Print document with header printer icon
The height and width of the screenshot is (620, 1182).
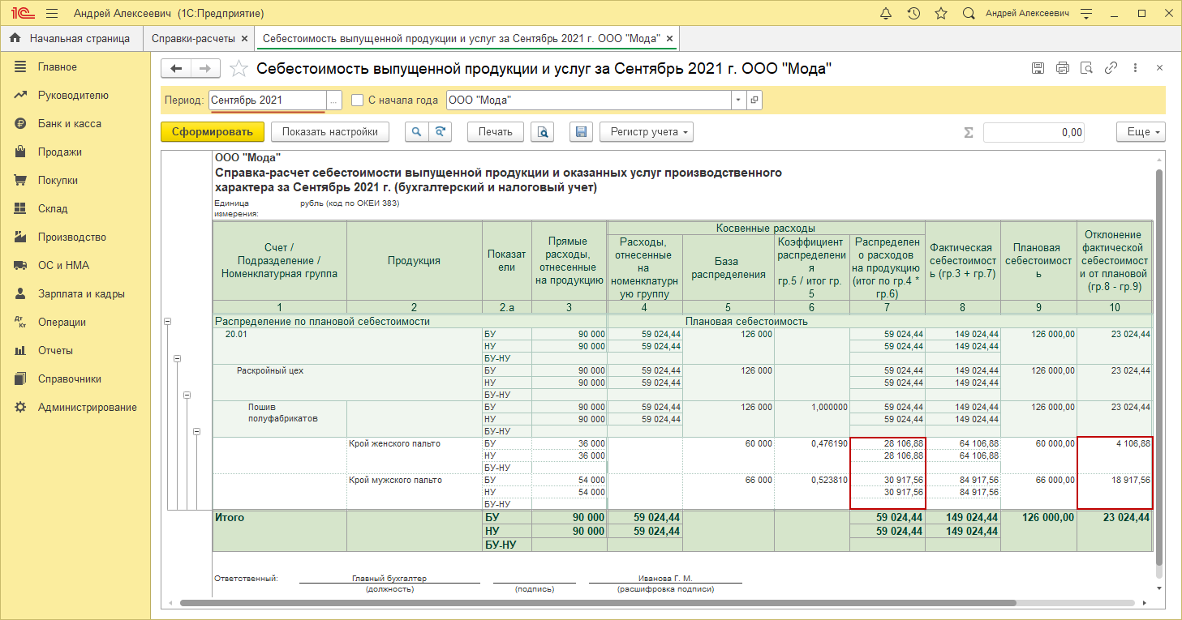click(1063, 68)
